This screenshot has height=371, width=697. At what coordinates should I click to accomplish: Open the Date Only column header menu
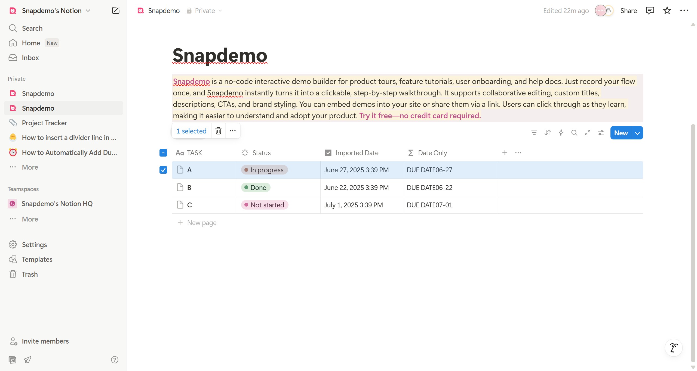(x=450, y=153)
